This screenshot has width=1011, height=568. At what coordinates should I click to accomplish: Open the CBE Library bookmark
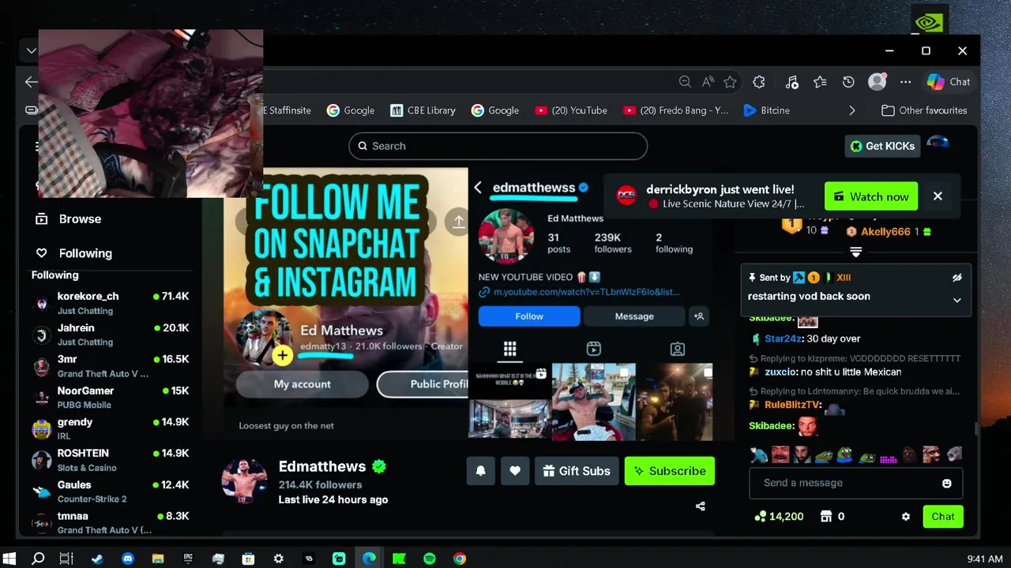[x=423, y=110]
